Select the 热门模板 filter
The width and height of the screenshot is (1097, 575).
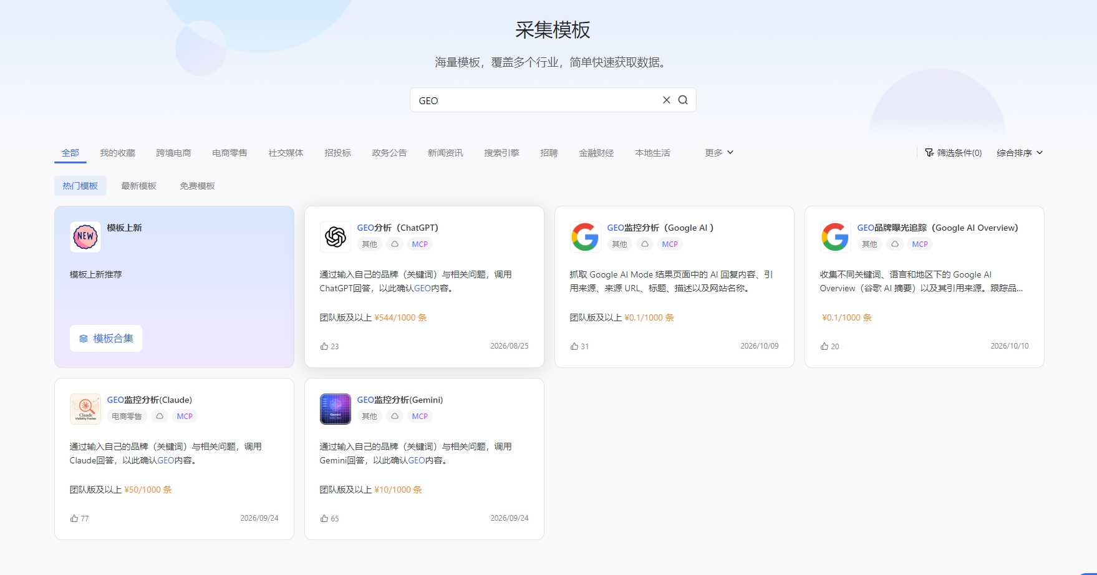[x=80, y=186]
